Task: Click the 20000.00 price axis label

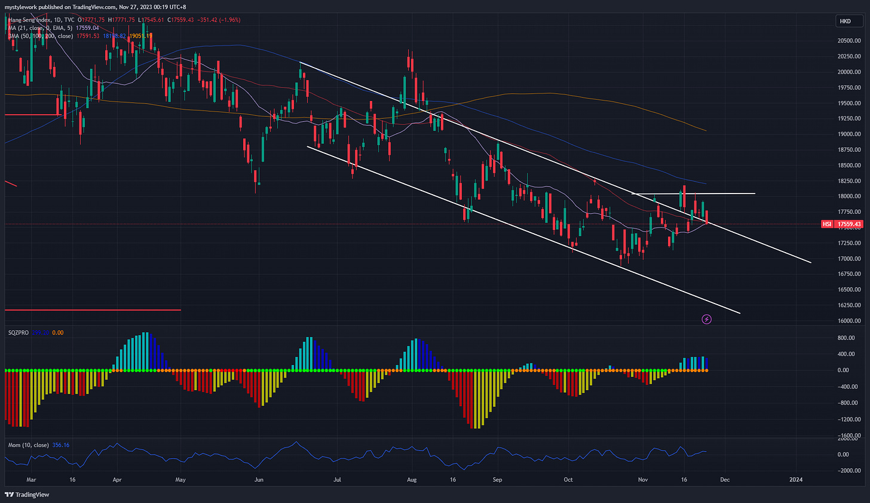Action: click(849, 72)
